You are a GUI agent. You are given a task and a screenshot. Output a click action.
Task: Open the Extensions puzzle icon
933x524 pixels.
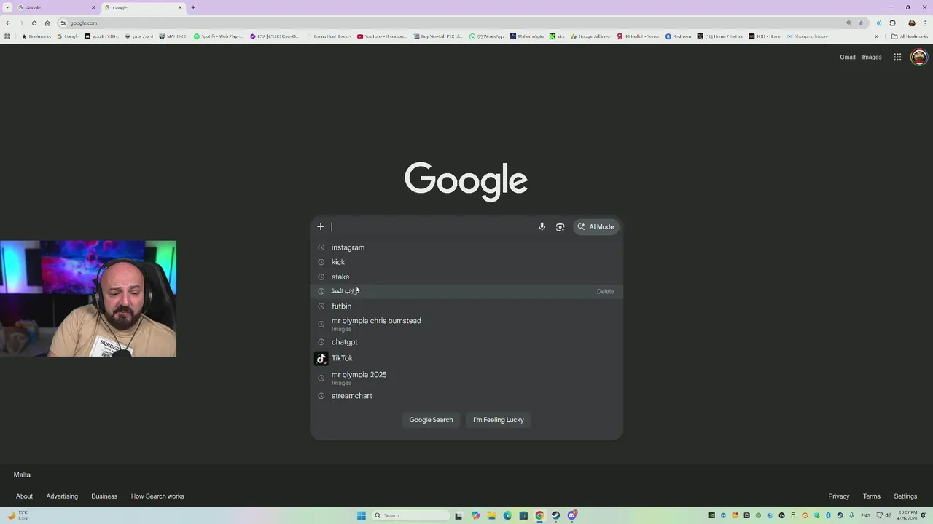click(892, 23)
